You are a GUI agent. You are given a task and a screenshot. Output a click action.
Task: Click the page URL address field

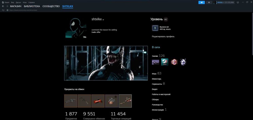[23, 10]
